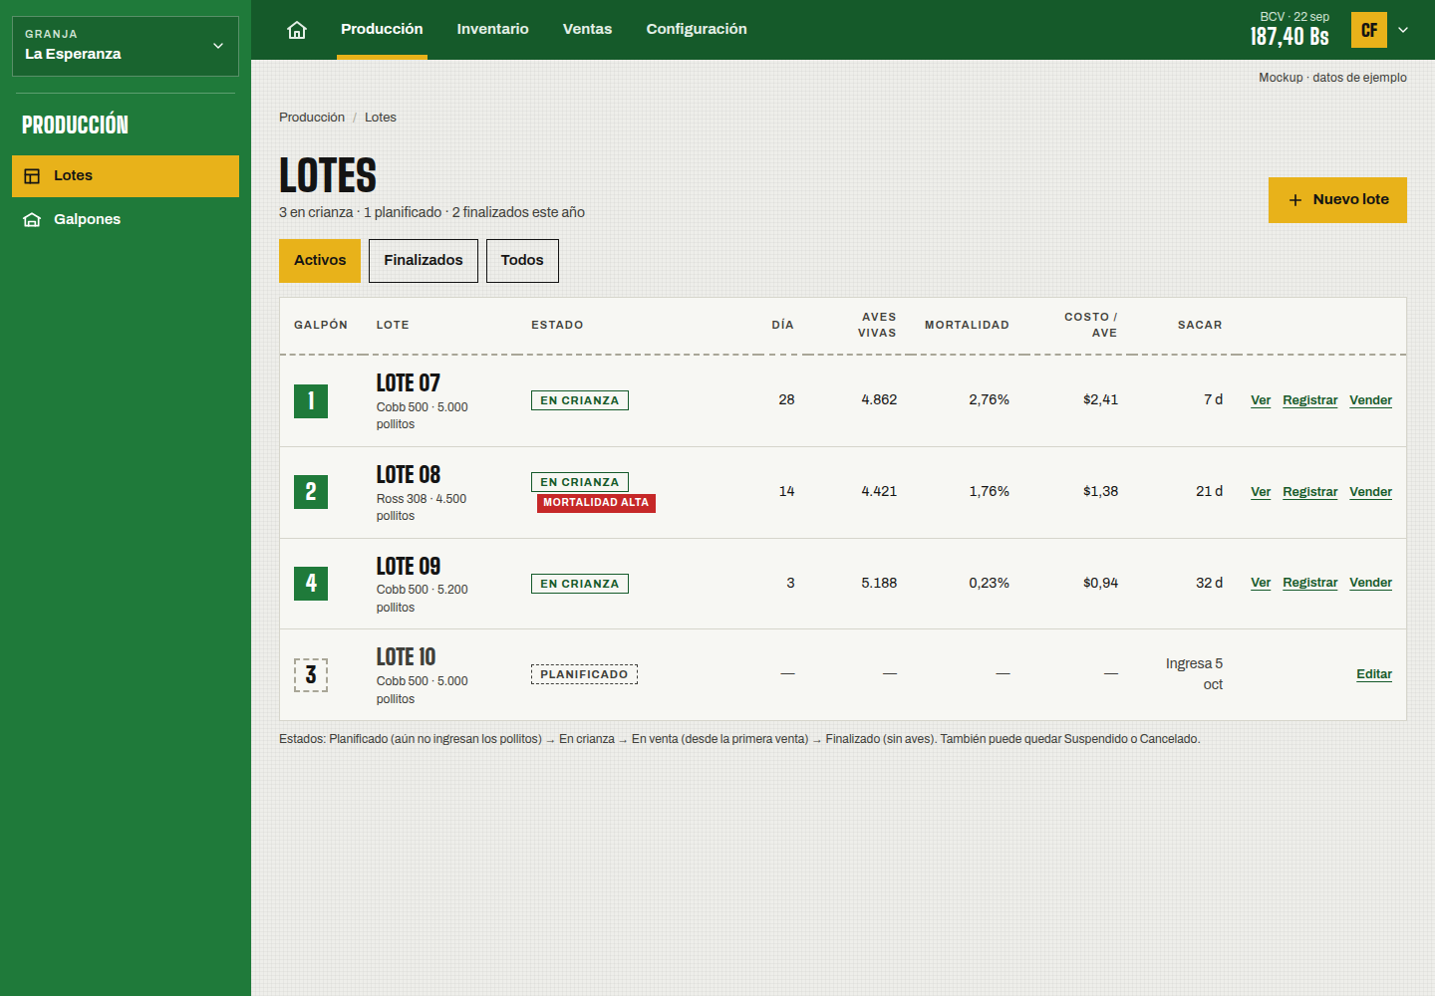
Task: Click Vender for Lote 08
Action: 1370,492
